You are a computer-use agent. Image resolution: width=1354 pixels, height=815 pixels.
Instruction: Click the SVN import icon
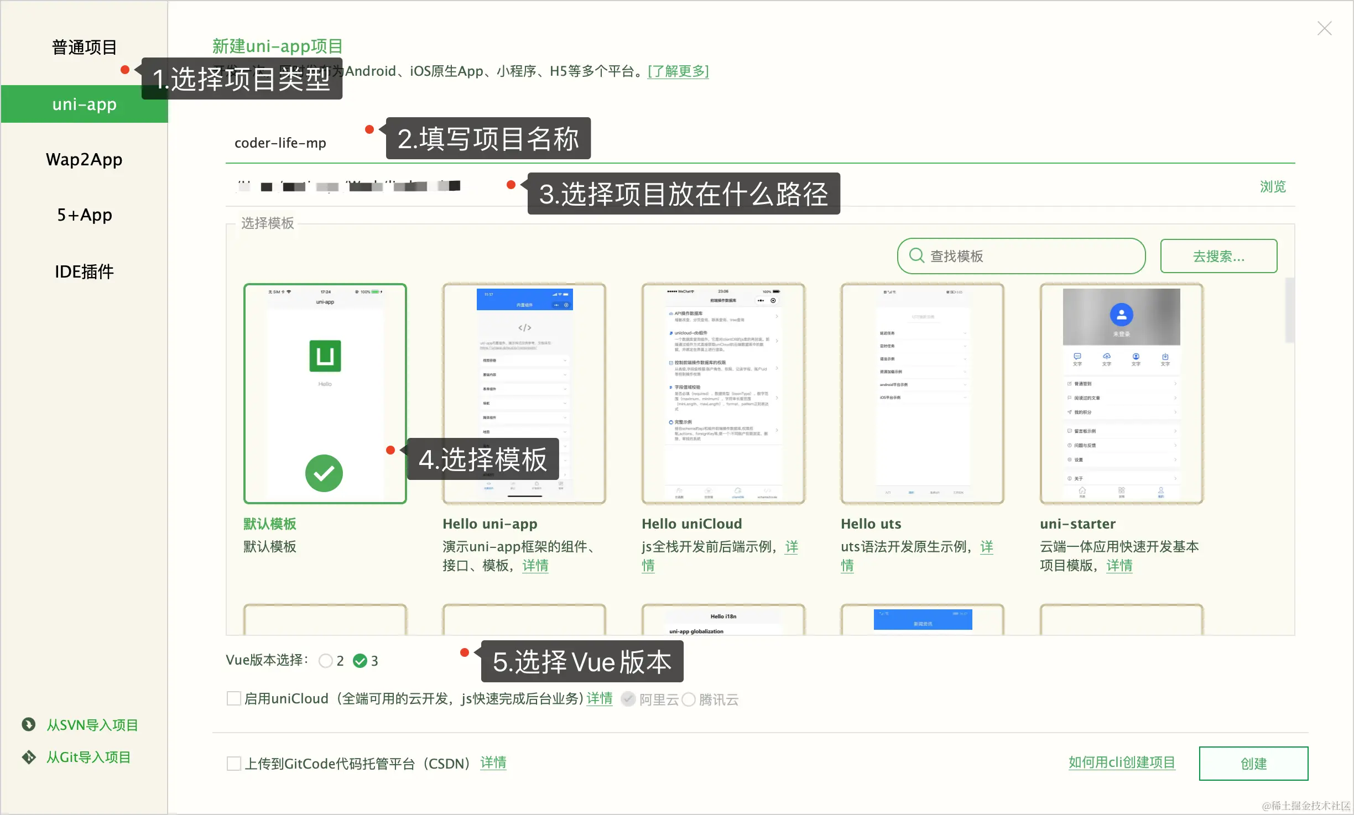[x=28, y=724]
